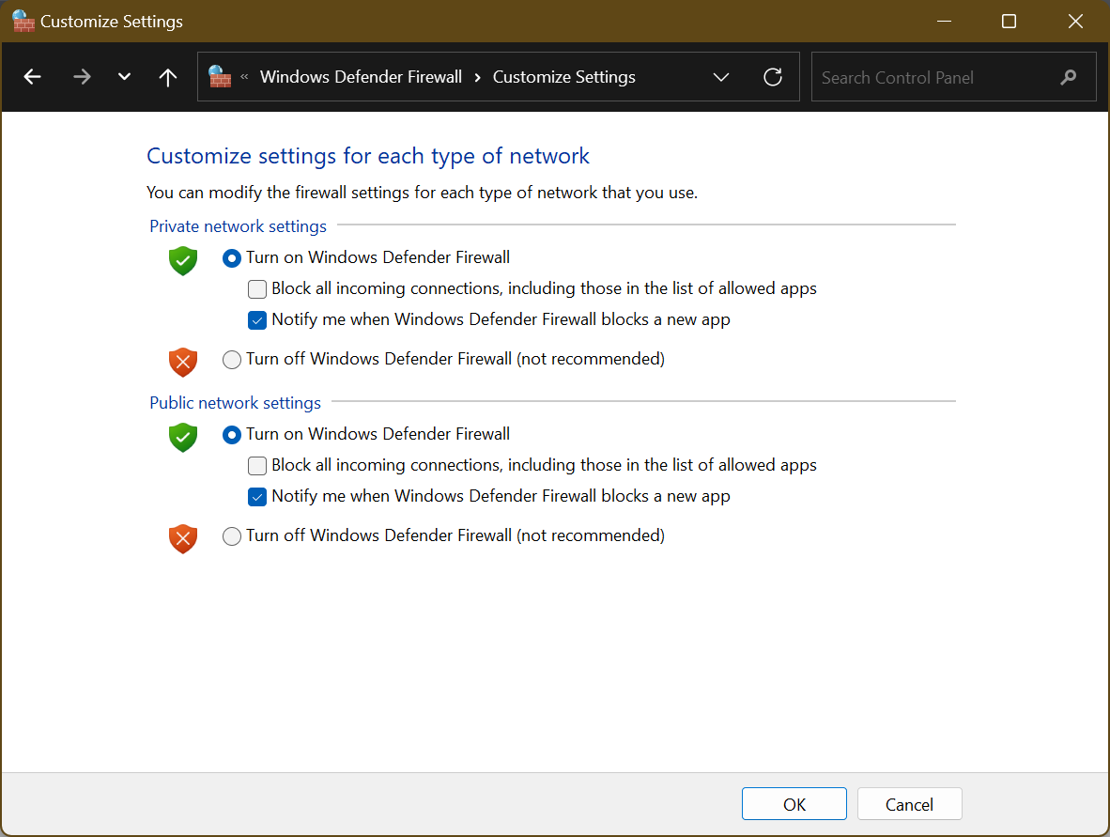The height and width of the screenshot is (837, 1110).
Task: Click red shield under Public network settings
Action: coord(183,538)
